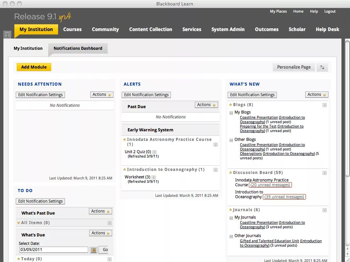
Task: Click the Personalize Page button
Action: [294, 67]
